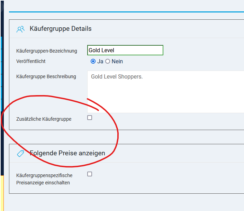Click the Käufergruppe Details heading
244x211 pixels.
(x=61, y=29)
